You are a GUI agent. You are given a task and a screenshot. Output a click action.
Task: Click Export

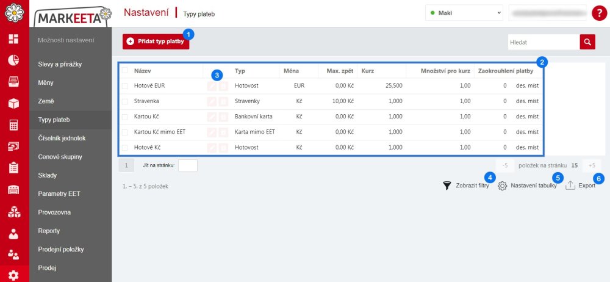[x=581, y=186]
